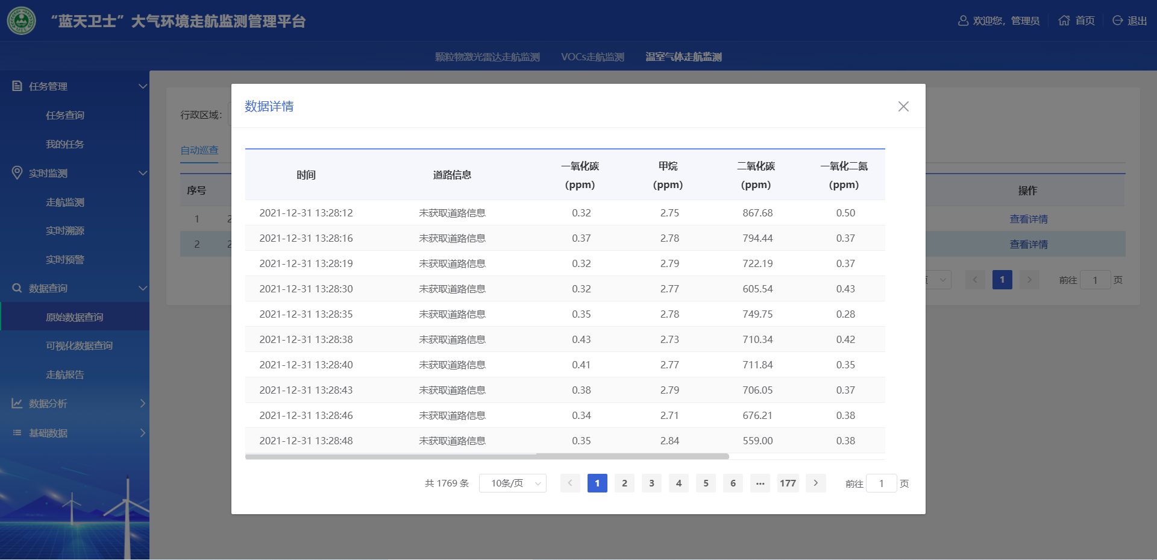
Task: Click the dialog's 前往 page number field
Action: point(881,483)
